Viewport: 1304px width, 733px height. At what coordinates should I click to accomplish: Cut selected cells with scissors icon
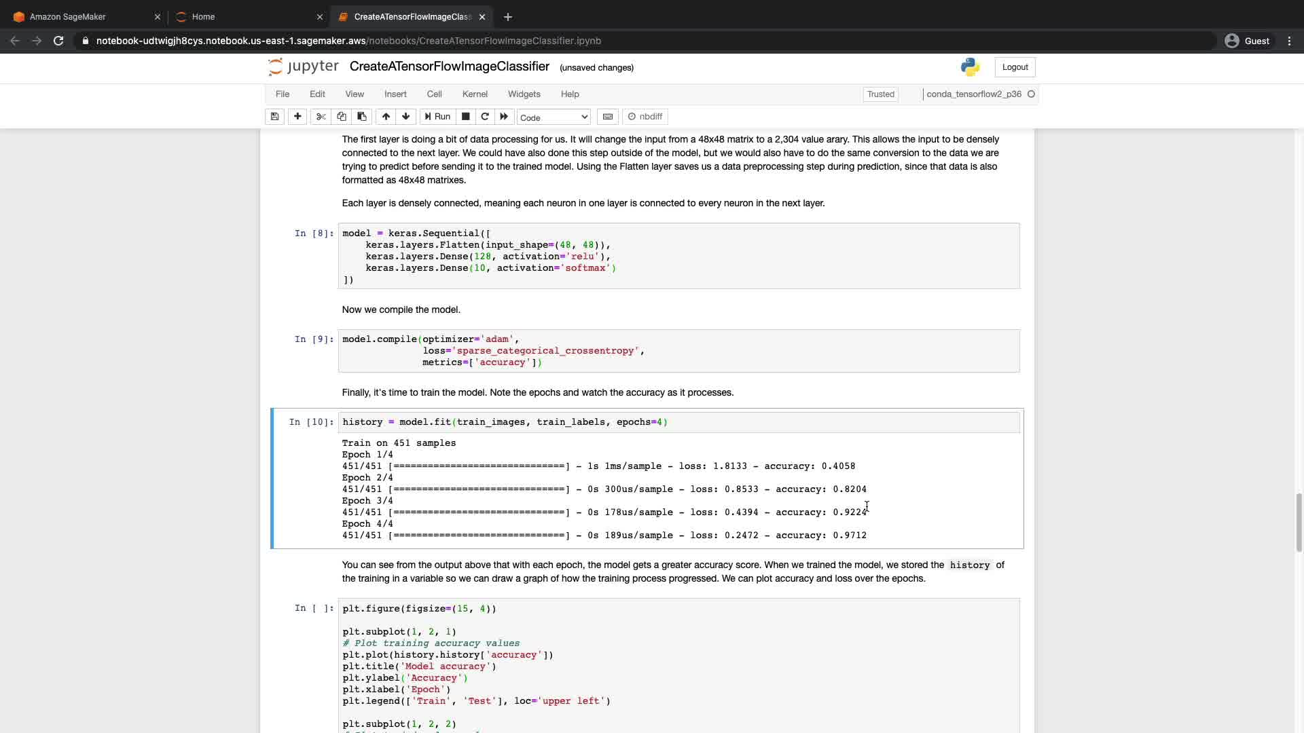click(321, 117)
